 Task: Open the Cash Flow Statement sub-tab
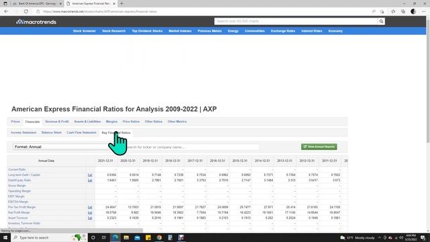pyautogui.click(x=81, y=132)
